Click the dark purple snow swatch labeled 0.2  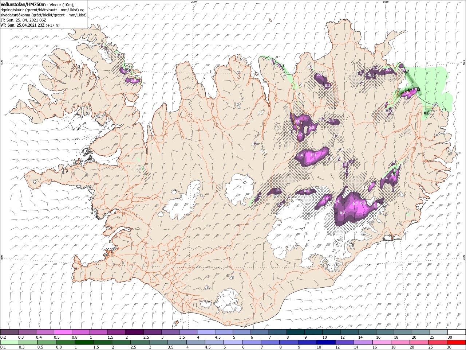click(9, 332)
